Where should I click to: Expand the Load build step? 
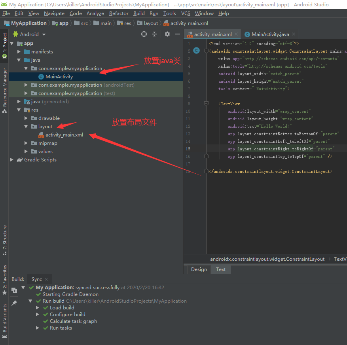(x=38, y=307)
